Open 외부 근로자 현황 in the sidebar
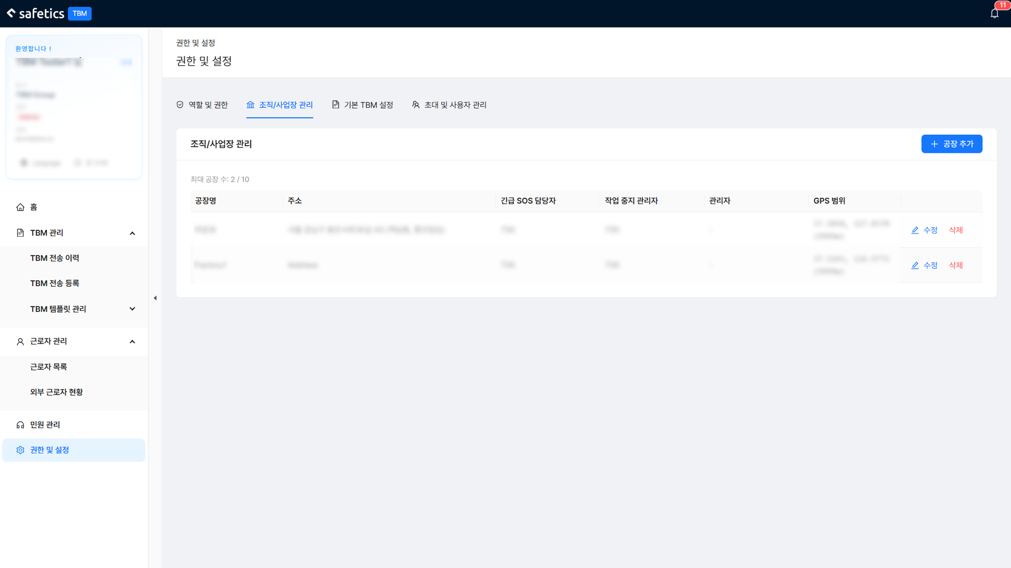The width and height of the screenshot is (1011, 568). (74, 392)
